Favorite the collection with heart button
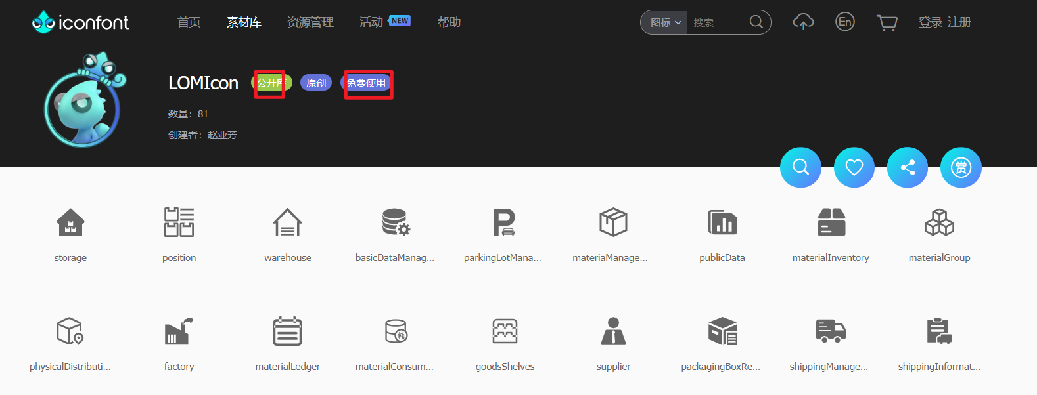This screenshot has height=395, width=1037. (x=854, y=167)
